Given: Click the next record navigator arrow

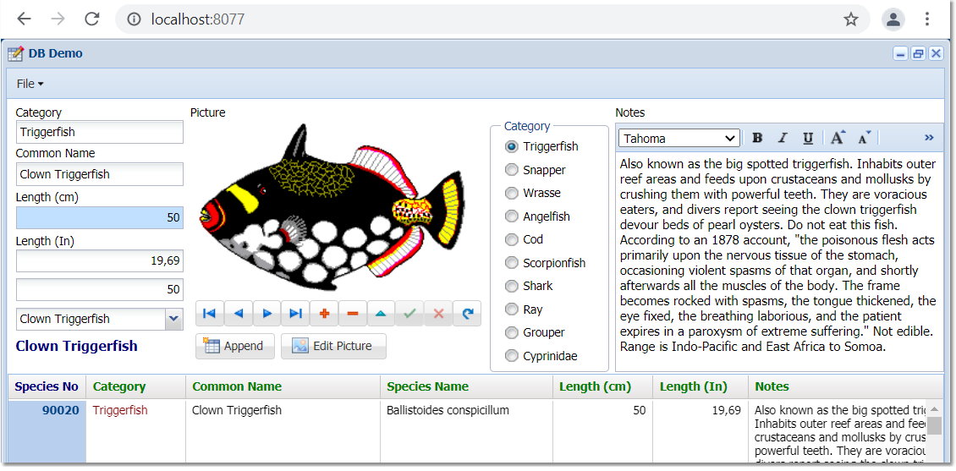Looking at the screenshot, I should [266, 314].
